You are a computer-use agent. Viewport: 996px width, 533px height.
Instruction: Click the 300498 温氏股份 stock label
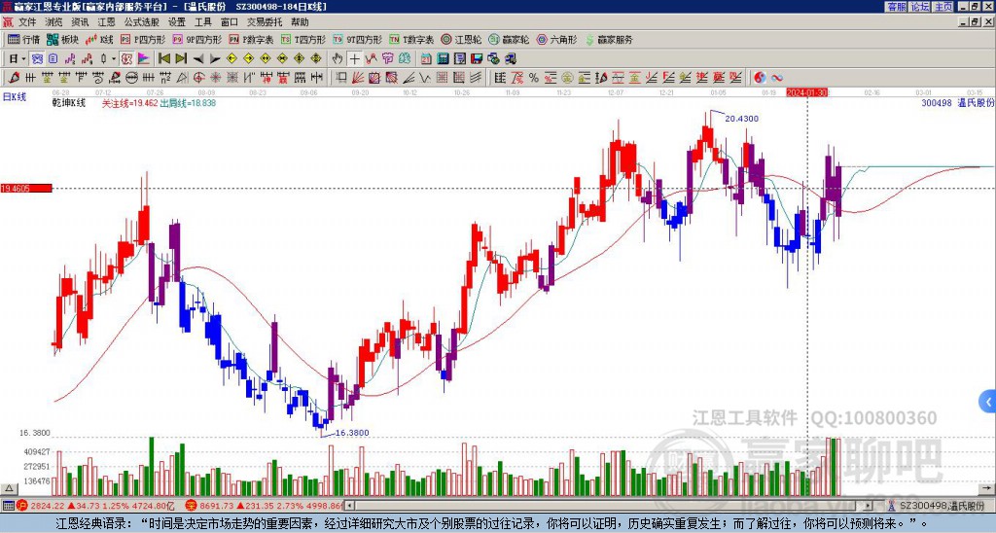(957, 103)
